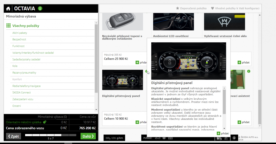Click the CO2 131 g/km indicator

click(114, 138)
